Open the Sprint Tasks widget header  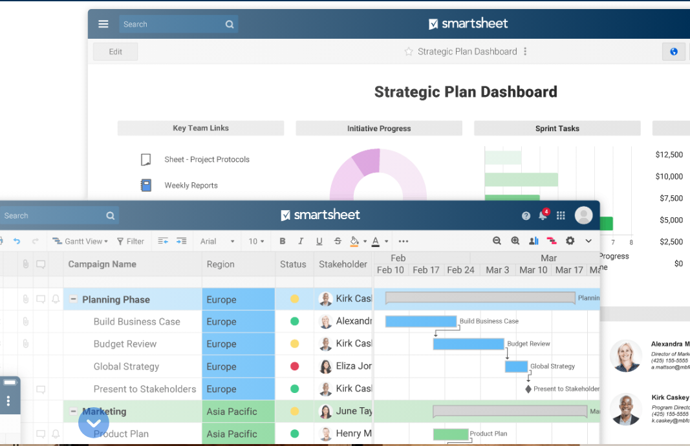[x=557, y=128]
